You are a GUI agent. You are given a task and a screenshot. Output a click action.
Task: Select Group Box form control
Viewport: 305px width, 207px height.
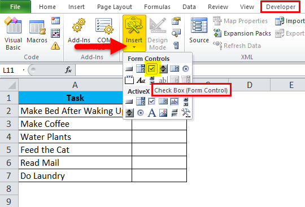tap(129, 80)
